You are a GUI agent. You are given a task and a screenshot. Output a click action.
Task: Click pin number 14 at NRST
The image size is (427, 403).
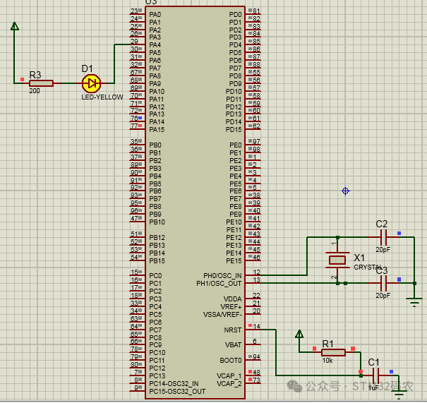point(256,326)
